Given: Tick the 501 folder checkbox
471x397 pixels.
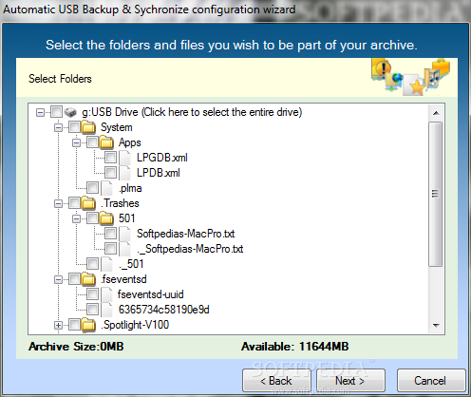Looking at the screenshot, I should [x=92, y=218].
